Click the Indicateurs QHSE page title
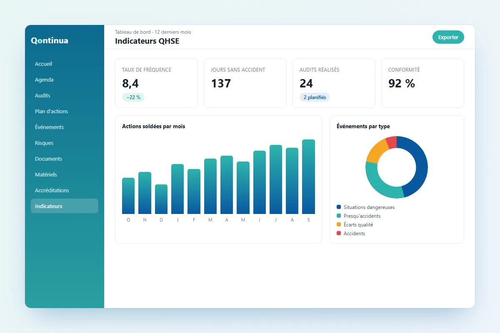This screenshot has width=500, height=333. 147,41
